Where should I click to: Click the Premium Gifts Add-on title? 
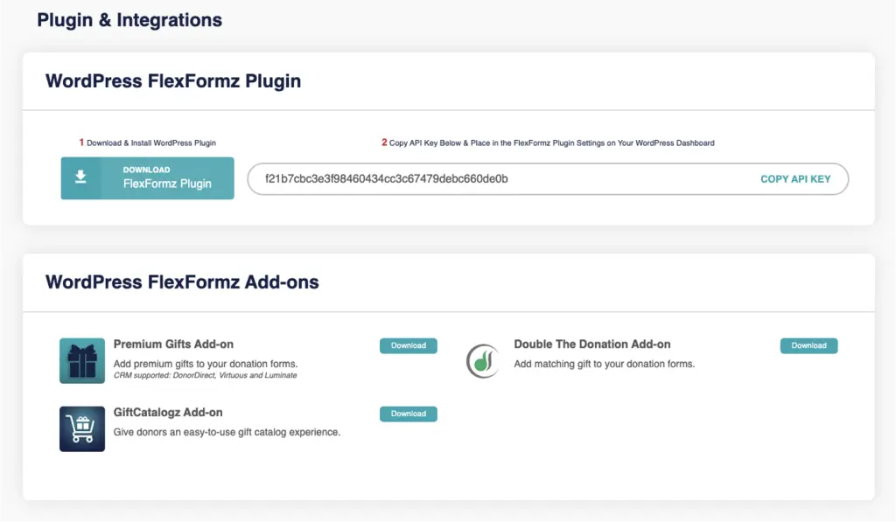click(x=173, y=345)
